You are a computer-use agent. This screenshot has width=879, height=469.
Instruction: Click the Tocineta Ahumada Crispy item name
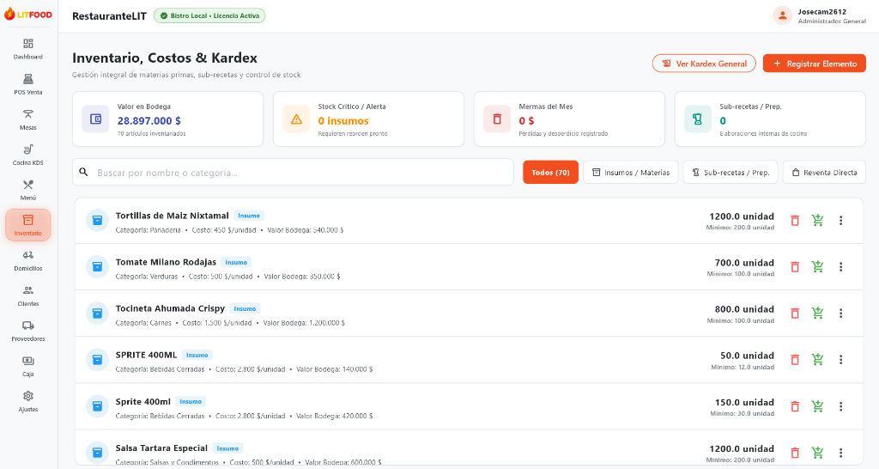[x=170, y=308]
